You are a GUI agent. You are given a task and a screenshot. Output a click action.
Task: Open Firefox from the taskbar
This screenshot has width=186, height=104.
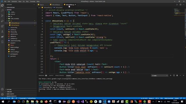pos(46,101)
